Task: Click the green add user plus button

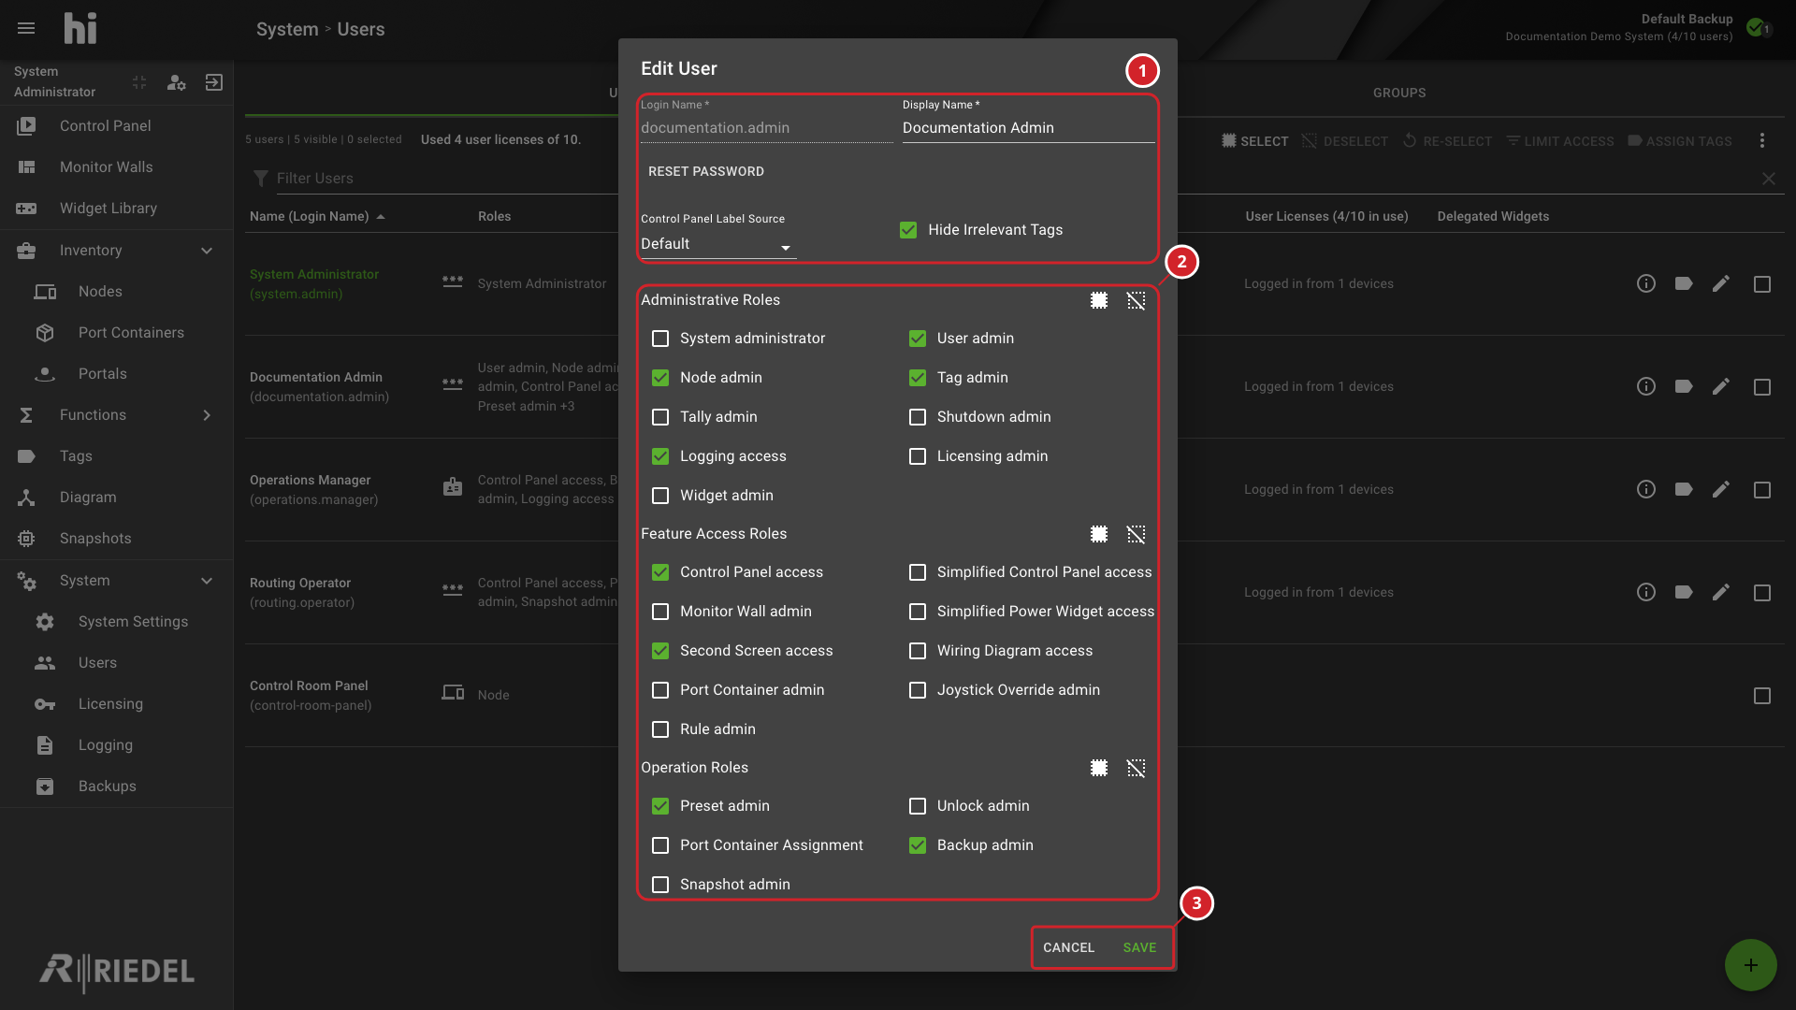Action: 1750,965
